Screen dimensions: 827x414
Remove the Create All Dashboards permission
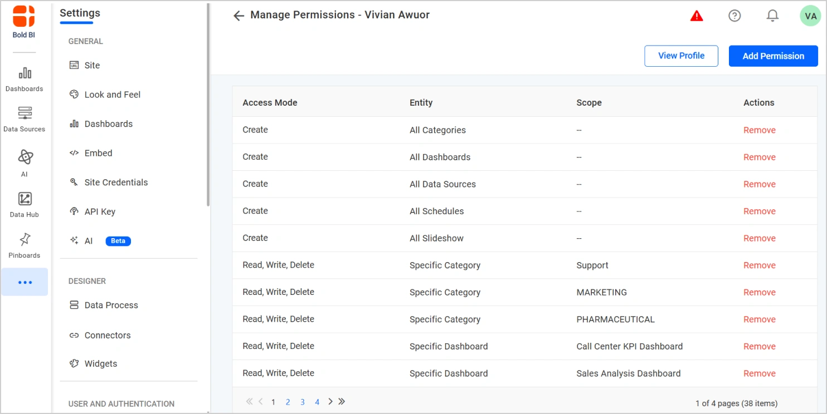pos(760,157)
